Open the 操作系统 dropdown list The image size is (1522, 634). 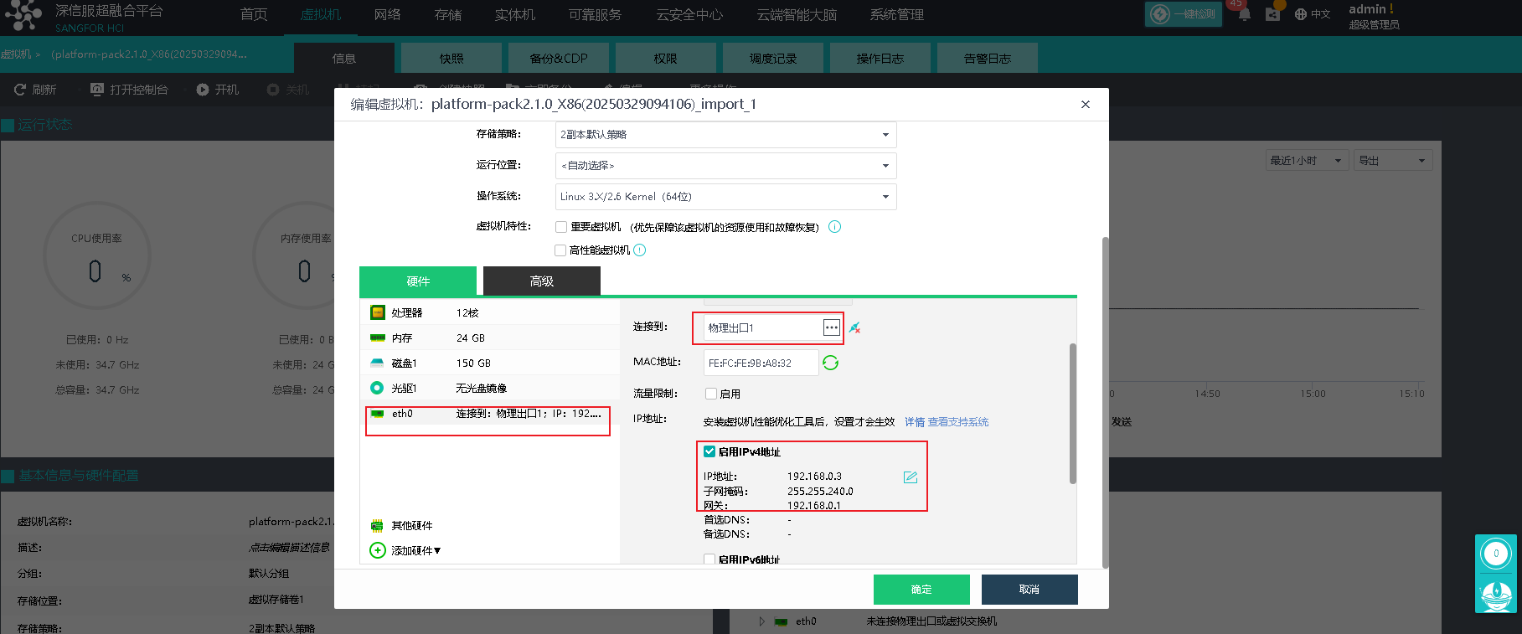tap(725, 197)
